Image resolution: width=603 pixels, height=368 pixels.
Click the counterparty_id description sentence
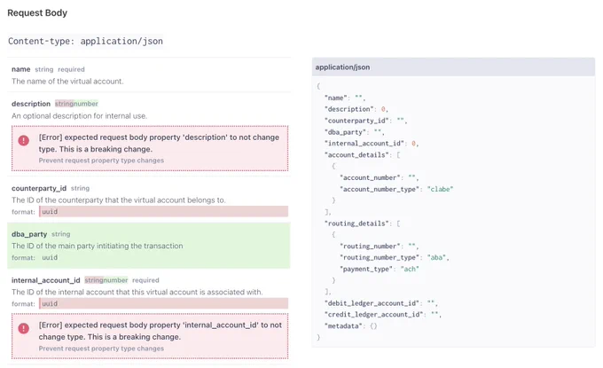coord(119,200)
